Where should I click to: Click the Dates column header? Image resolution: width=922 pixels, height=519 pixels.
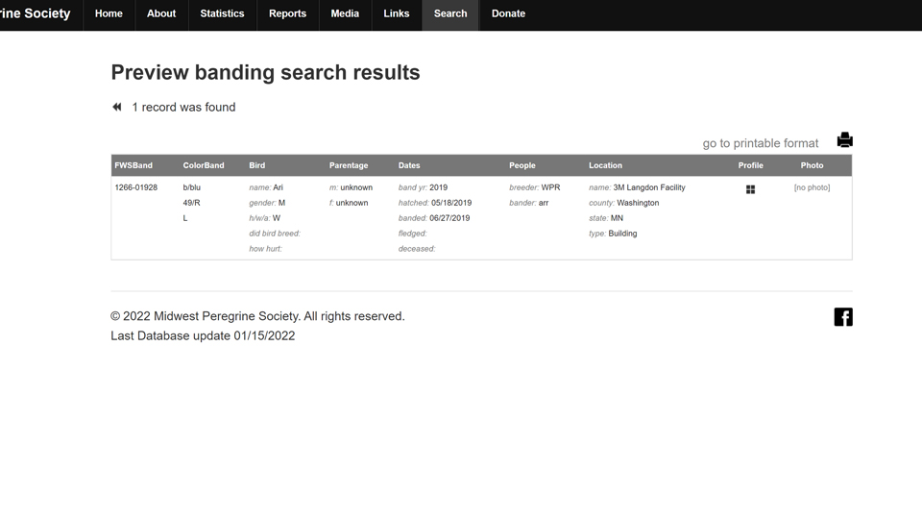409,165
